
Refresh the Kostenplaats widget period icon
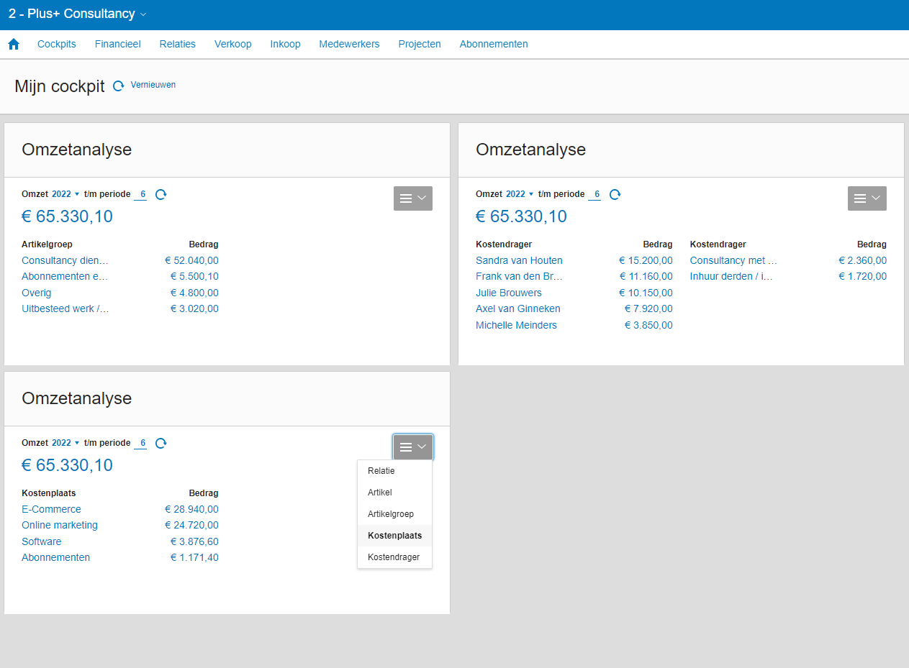click(x=161, y=443)
